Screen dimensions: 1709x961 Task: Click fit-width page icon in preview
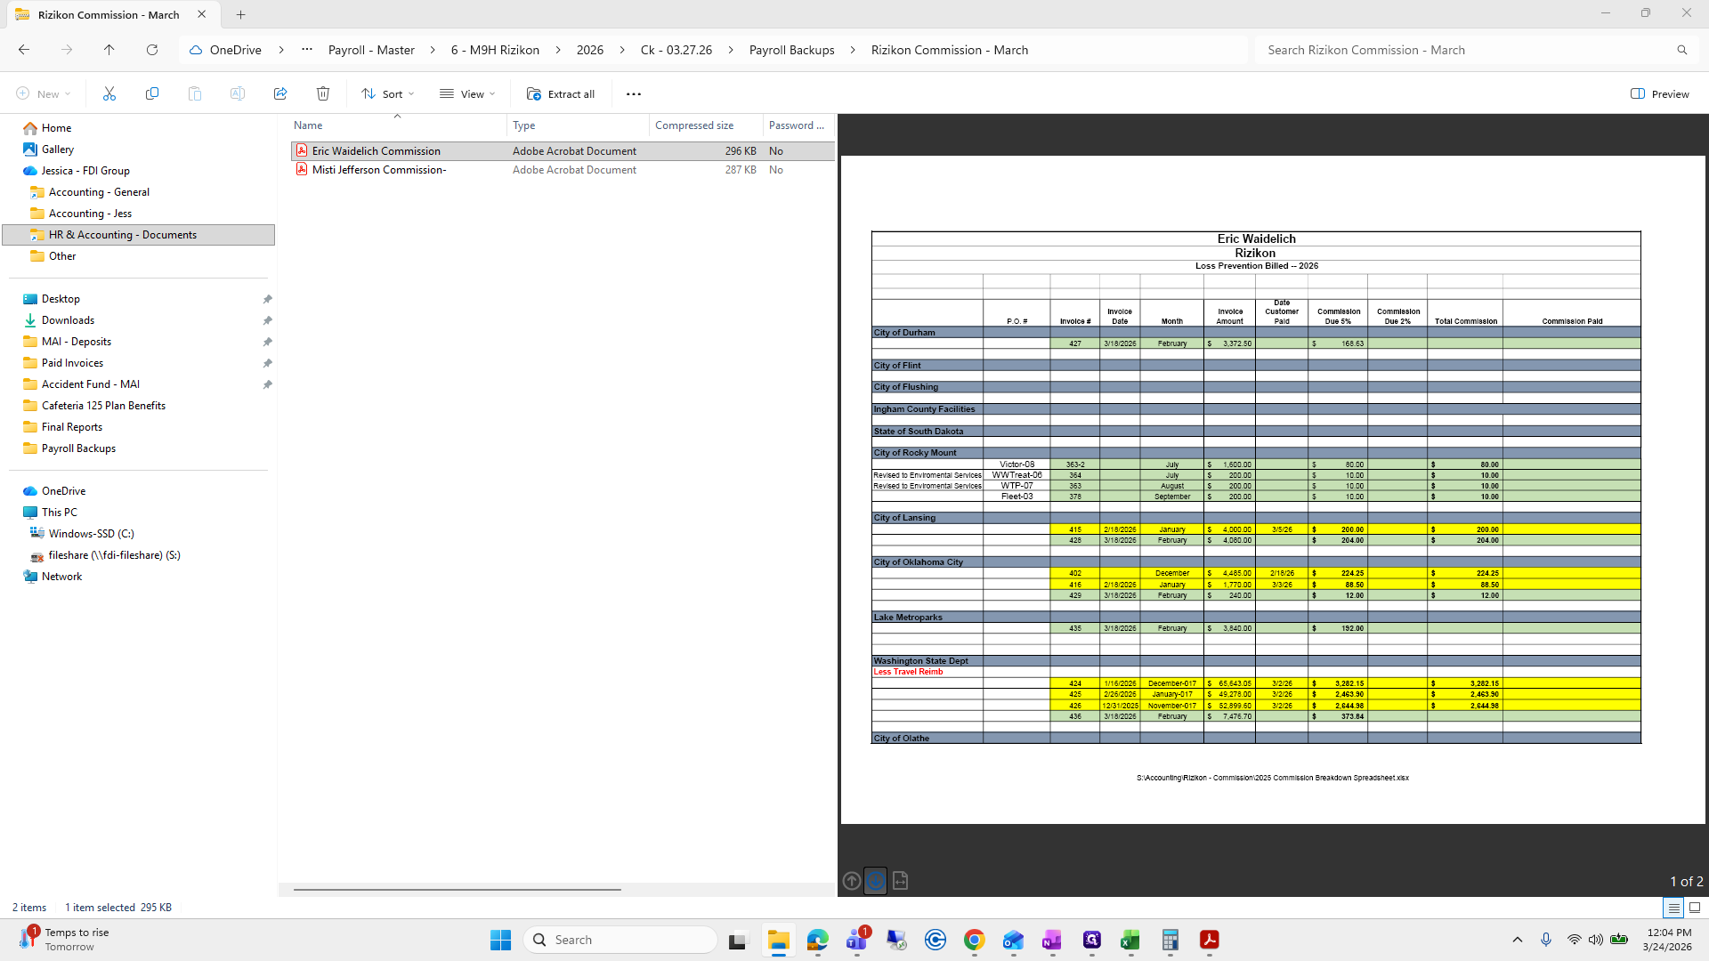tap(900, 881)
